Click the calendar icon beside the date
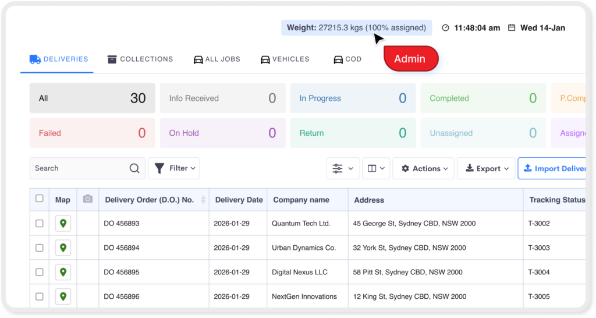This screenshot has width=596, height=318. pyautogui.click(x=512, y=28)
